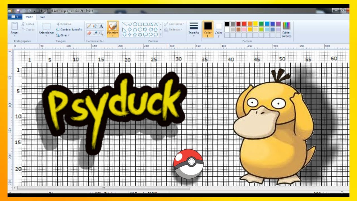Pick the orange color swatch
The height and width of the screenshot is (201, 357).
[x=250, y=24]
